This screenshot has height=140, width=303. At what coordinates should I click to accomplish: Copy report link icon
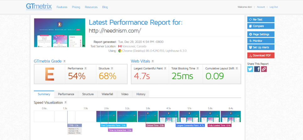(x=264, y=69)
